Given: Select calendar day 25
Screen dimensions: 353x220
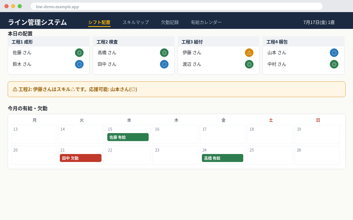Looking at the screenshot, I should click(270, 155).
